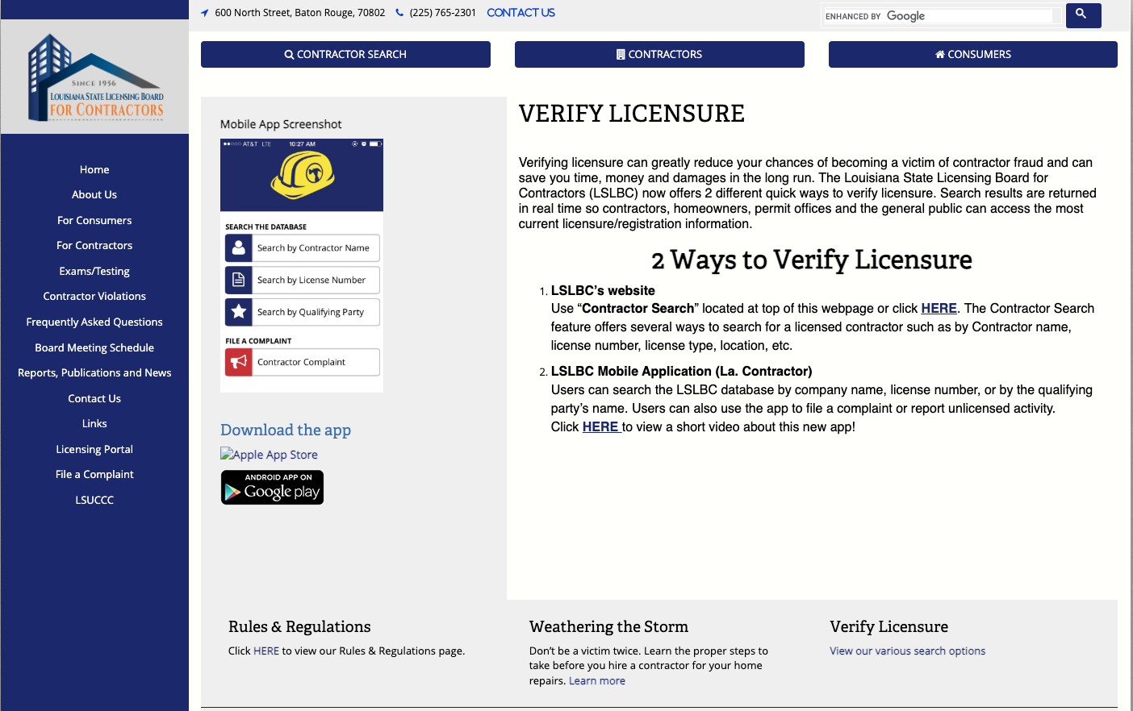Open the Consumers top navigation button
The width and height of the screenshot is (1133, 711).
(x=972, y=55)
